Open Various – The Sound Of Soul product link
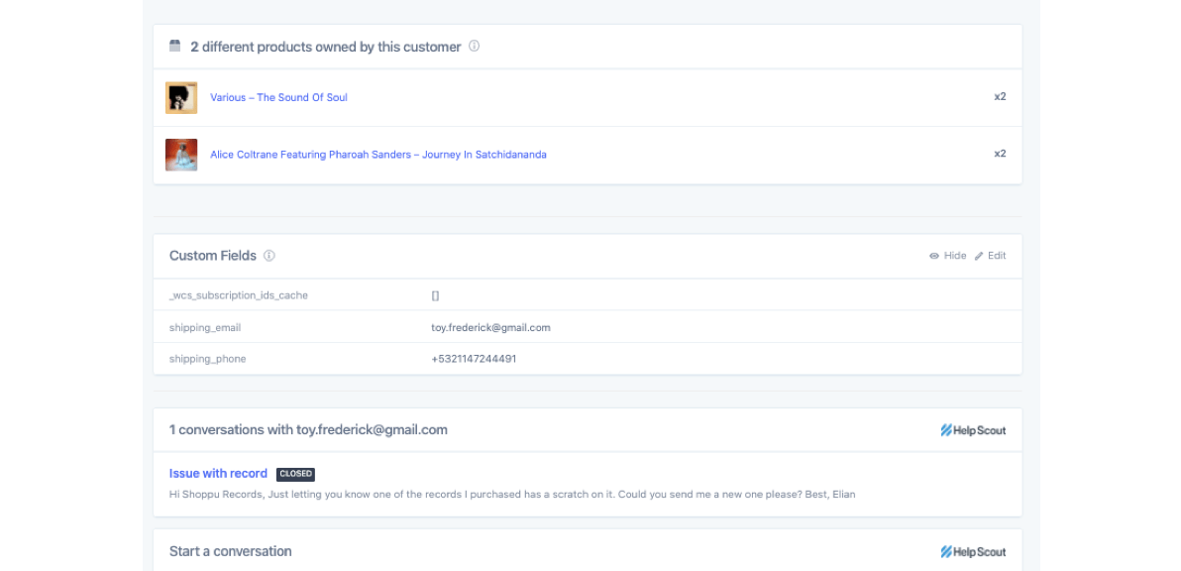The image size is (1181, 571). (x=278, y=97)
